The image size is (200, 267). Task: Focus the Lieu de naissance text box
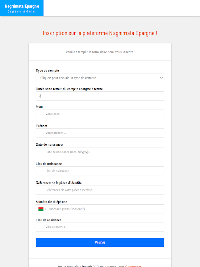click(100, 171)
